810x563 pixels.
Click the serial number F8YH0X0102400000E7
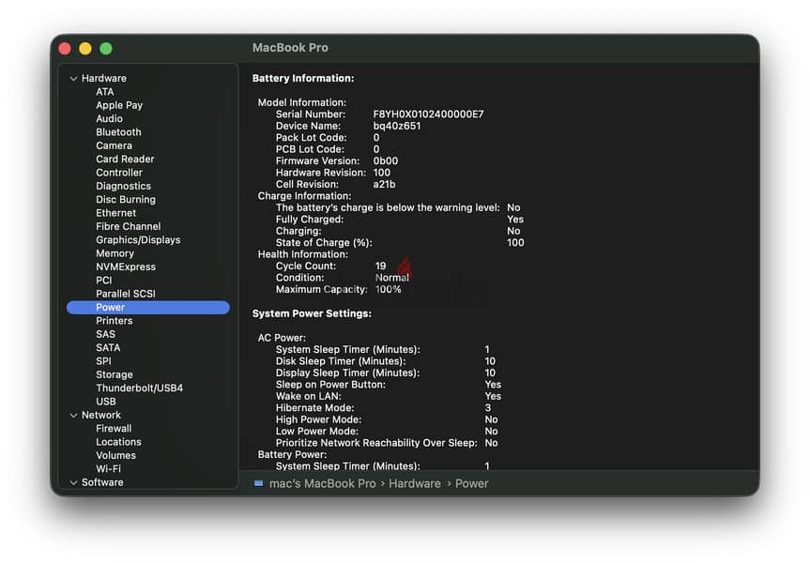point(428,114)
